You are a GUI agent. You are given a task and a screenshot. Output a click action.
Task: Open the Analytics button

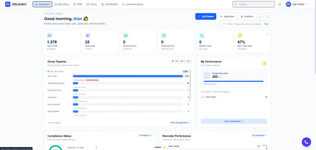click(247, 17)
